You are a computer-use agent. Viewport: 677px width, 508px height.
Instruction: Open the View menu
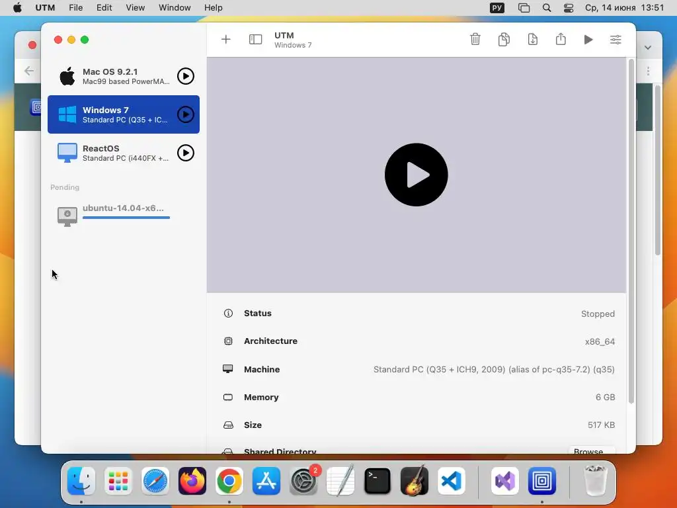tap(135, 8)
